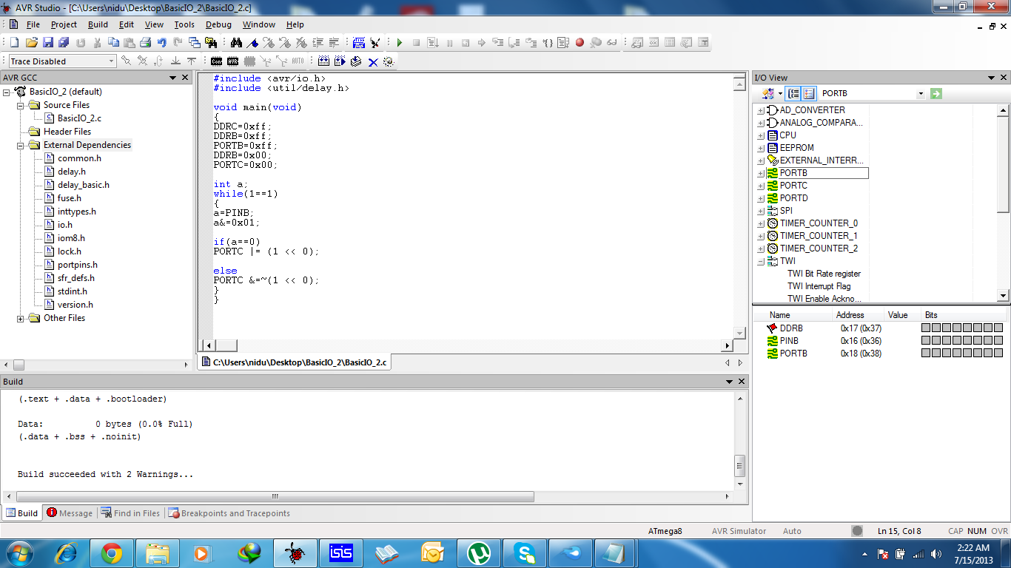Toggle last bit box of PORTB register
1011x568 pixels.
tap(999, 353)
